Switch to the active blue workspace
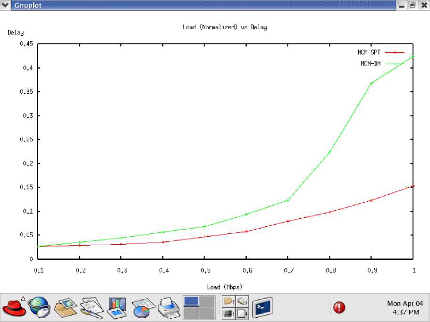 pyautogui.click(x=191, y=301)
